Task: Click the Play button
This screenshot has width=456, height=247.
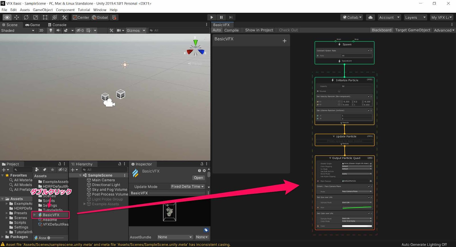Action: (x=211, y=17)
